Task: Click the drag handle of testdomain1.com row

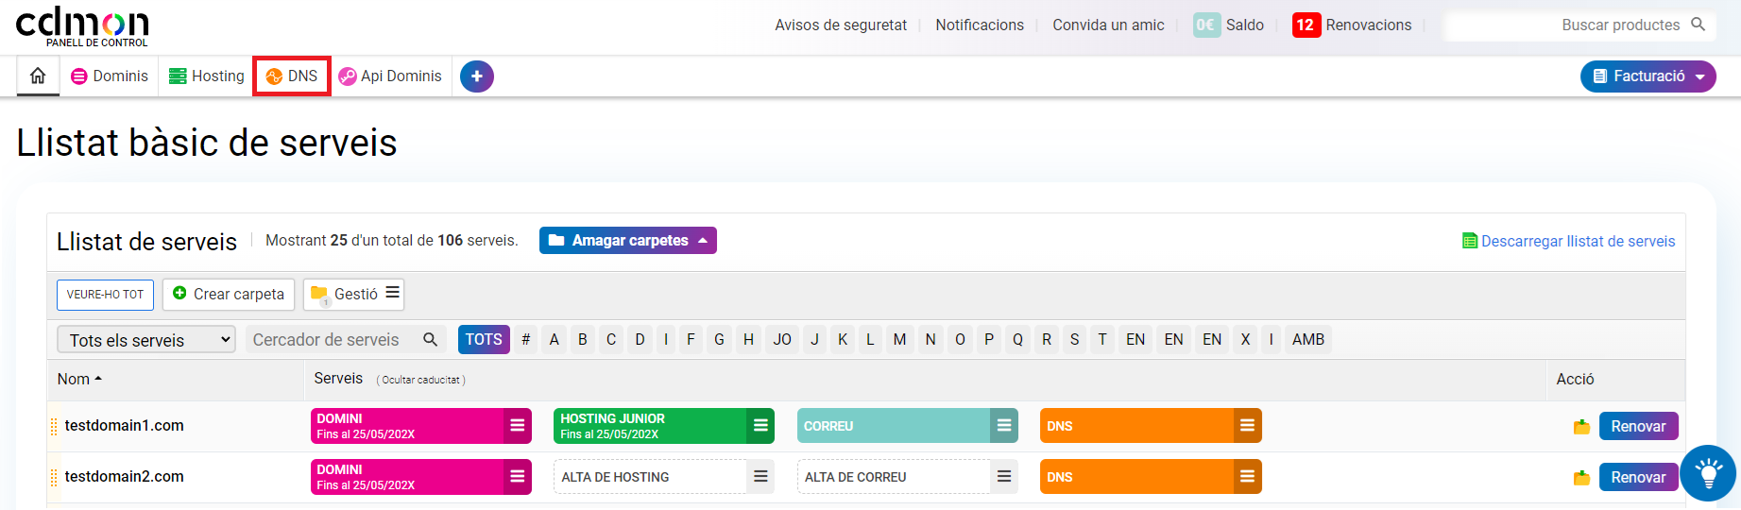Action: (54, 426)
